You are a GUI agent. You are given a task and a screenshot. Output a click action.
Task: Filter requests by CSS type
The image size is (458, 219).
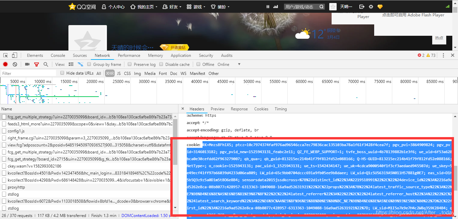tap(127, 73)
